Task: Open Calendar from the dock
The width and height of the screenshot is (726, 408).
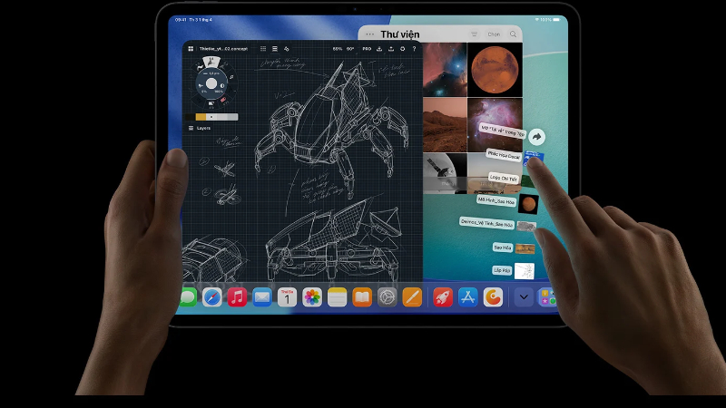Action: click(287, 297)
